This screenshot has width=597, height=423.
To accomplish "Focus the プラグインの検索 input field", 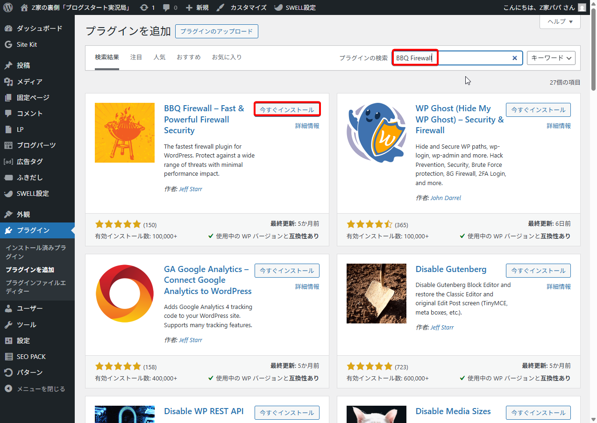I will pyautogui.click(x=457, y=58).
